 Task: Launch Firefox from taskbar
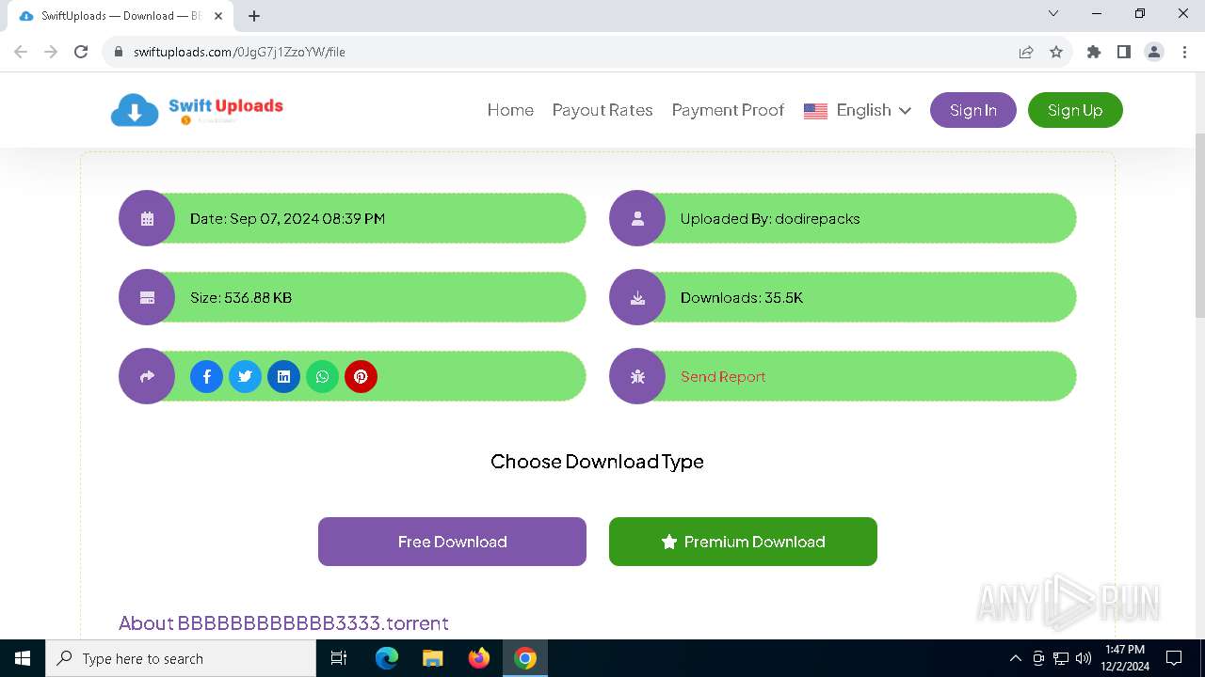tap(479, 658)
